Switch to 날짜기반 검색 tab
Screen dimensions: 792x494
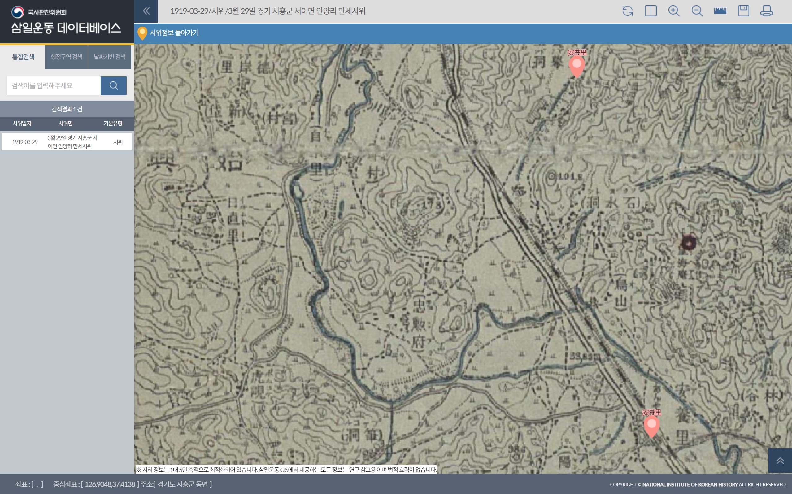[110, 57]
